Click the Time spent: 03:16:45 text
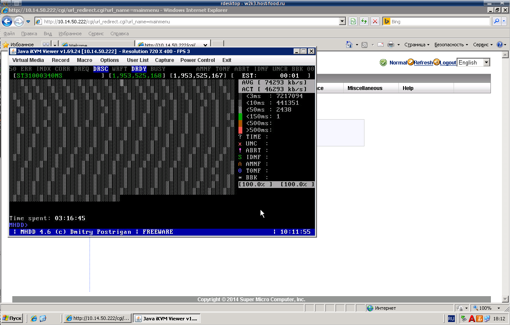The image size is (510, 325). tap(47, 218)
